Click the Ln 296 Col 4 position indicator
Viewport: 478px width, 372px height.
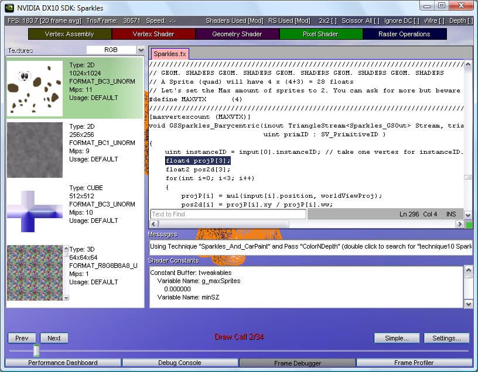[418, 214]
